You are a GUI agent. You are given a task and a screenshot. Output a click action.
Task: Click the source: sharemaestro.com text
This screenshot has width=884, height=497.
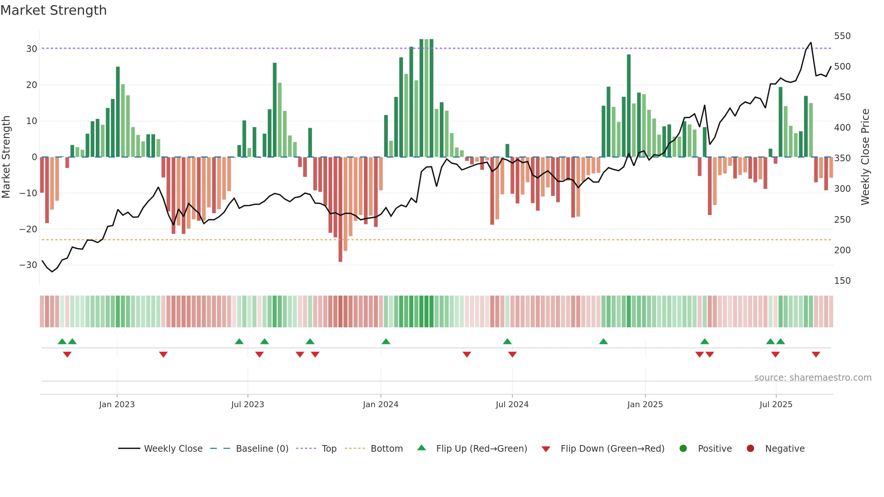(x=813, y=378)
